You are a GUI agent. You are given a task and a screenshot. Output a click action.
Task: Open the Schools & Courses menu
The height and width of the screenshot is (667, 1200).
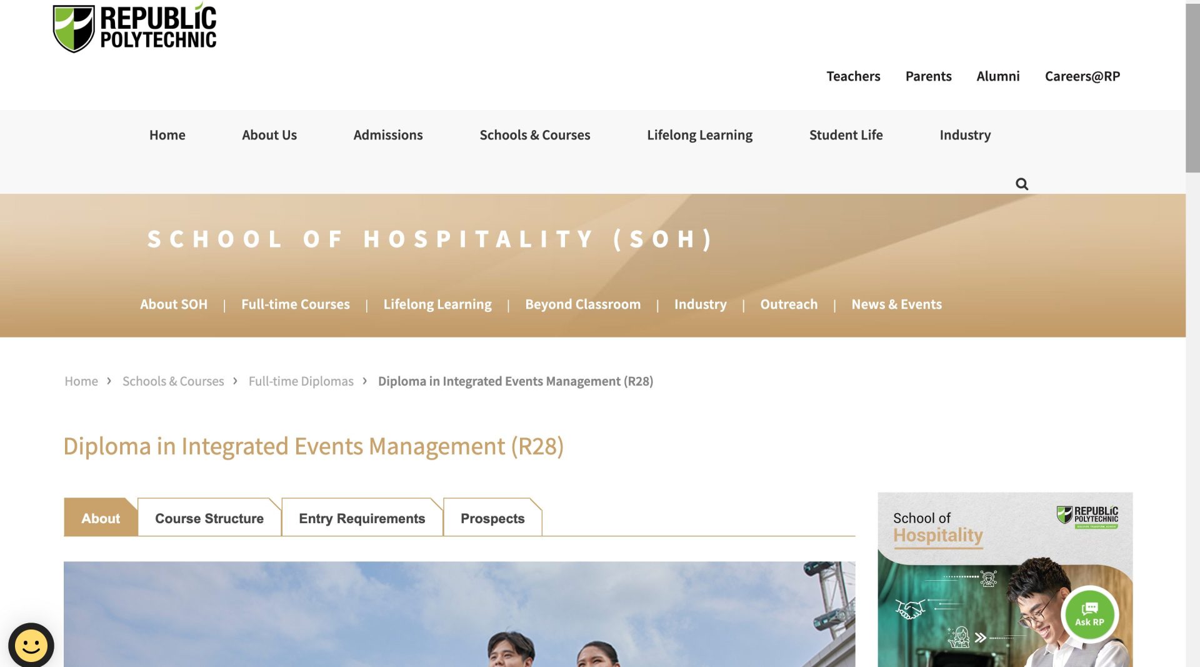tap(535, 135)
